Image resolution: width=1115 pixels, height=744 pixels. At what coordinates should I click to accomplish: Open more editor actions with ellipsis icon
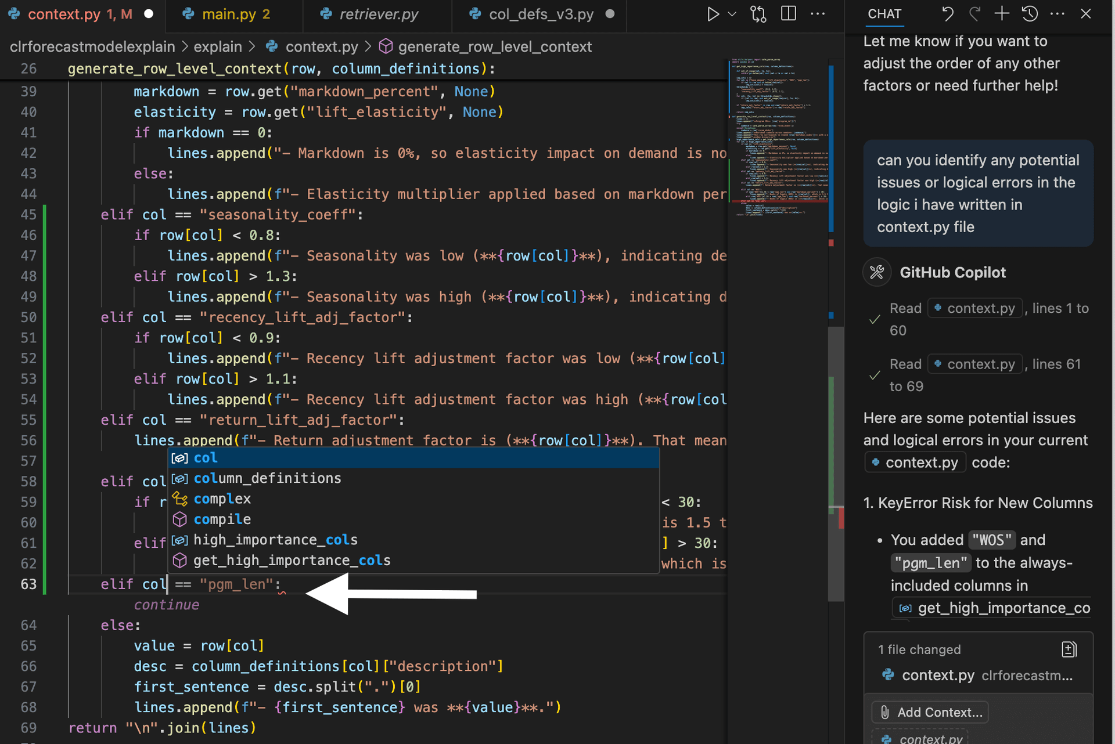click(x=818, y=13)
